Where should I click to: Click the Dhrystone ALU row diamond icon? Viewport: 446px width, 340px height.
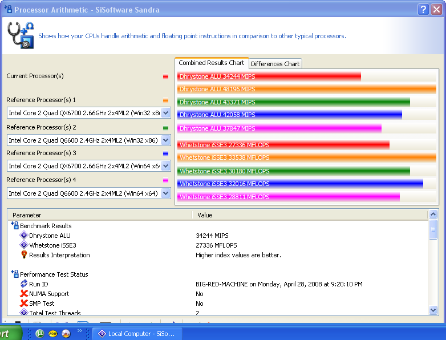[x=24, y=235]
